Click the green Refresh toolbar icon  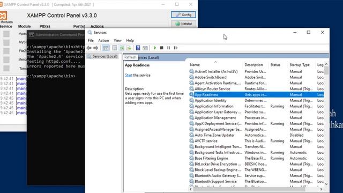122,48
